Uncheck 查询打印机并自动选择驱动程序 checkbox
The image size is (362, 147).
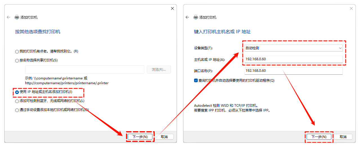pyautogui.click(x=196, y=80)
